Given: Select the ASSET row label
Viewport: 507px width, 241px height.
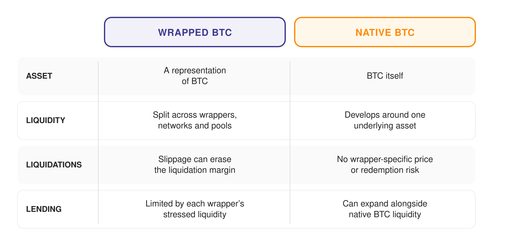Looking at the screenshot, I should click(39, 76).
